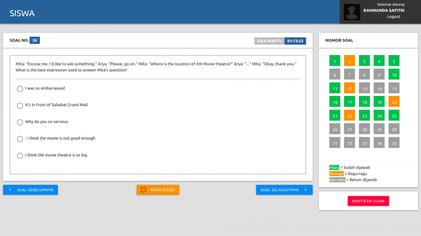Open green question number 11

[335, 88]
